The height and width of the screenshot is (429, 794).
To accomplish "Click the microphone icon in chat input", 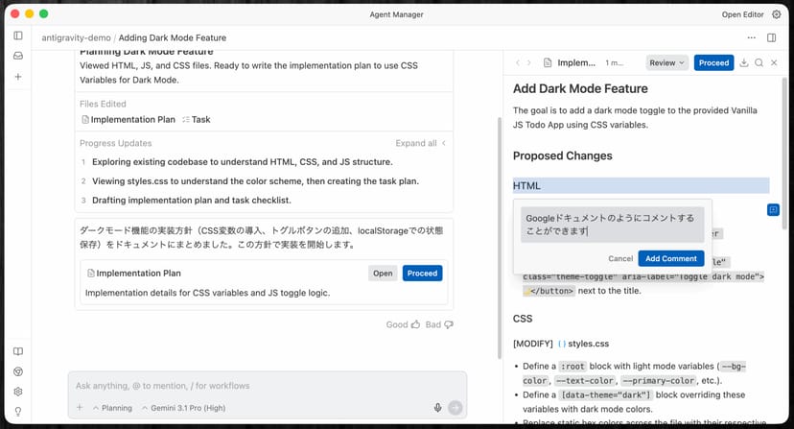I will [x=437, y=408].
